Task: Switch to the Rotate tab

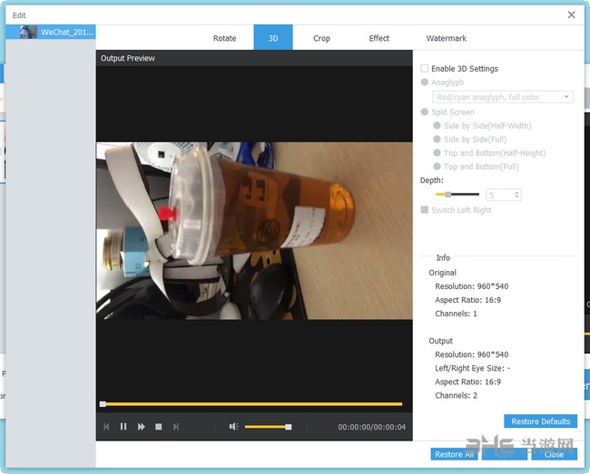Action: tap(224, 38)
